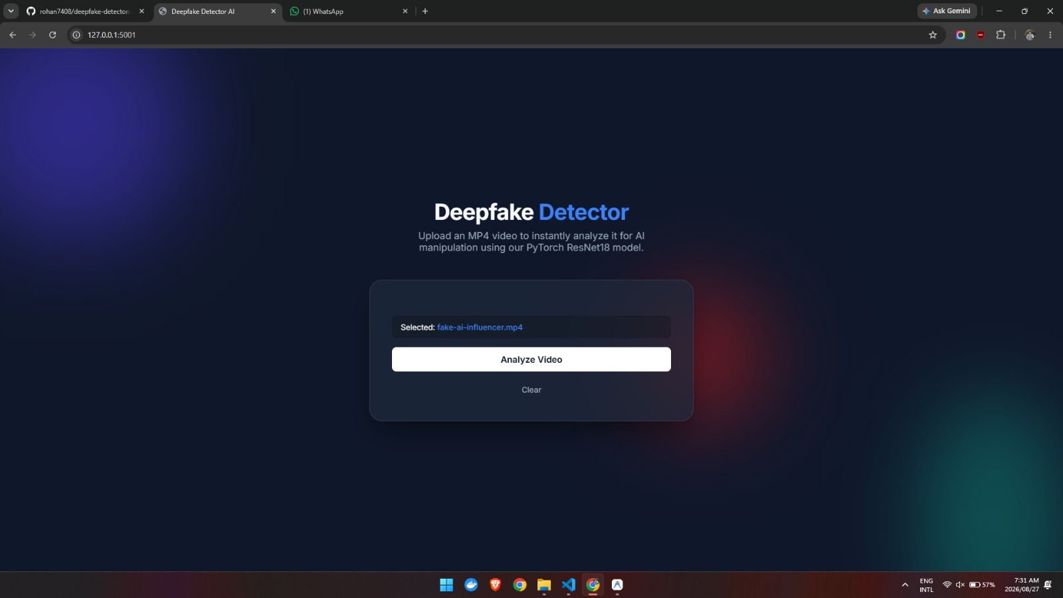Reload the current page
This screenshot has height=598, width=1063.
point(52,35)
